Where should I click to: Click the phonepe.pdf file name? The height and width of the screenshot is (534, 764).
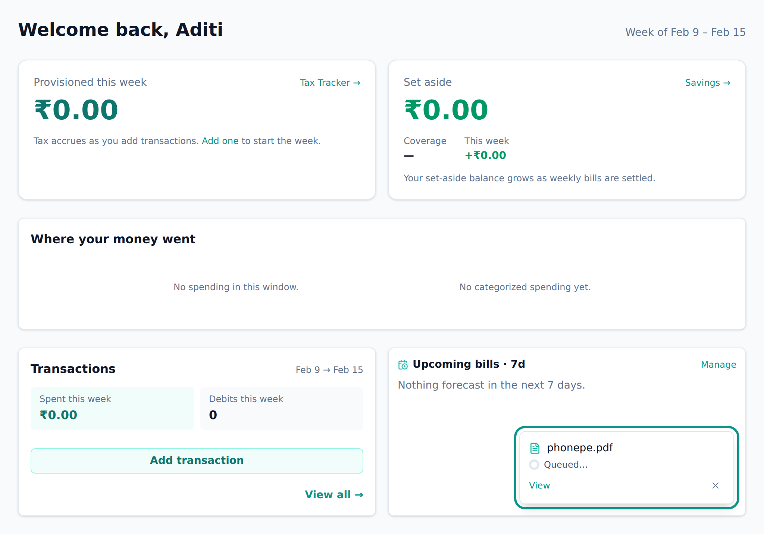[x=580, y=447]
